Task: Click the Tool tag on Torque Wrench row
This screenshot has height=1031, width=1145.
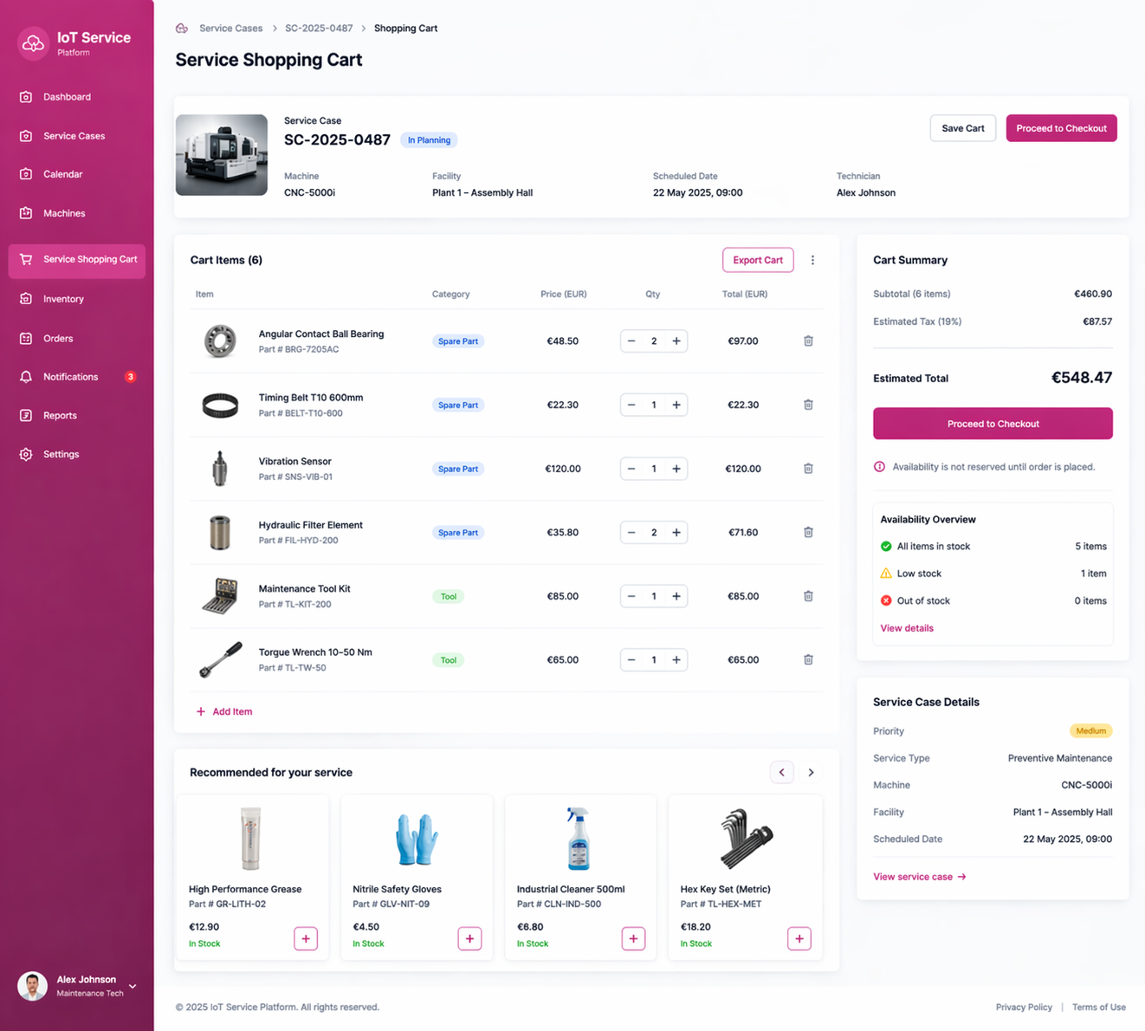Action: 448,660
